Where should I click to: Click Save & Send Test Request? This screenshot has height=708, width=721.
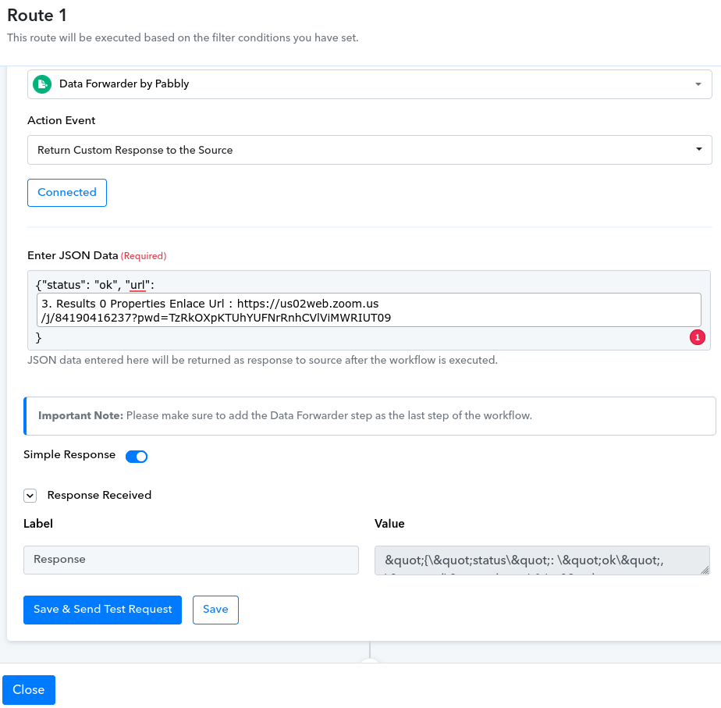click(102, 610)
